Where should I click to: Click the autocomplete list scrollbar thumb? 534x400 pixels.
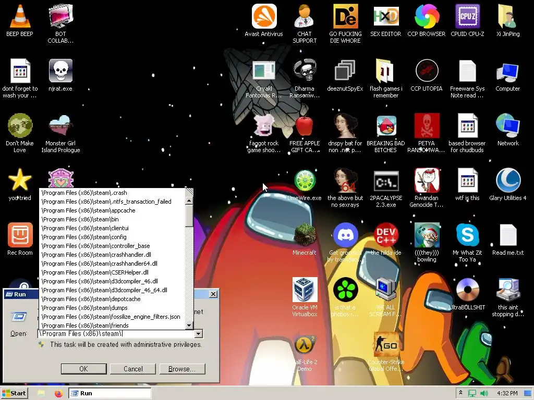tap(189, 215)
